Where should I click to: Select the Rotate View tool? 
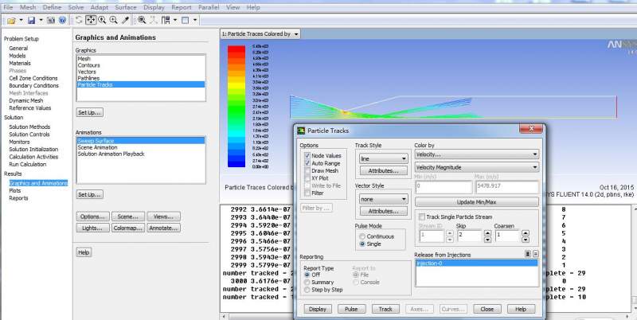click(79, 19)
